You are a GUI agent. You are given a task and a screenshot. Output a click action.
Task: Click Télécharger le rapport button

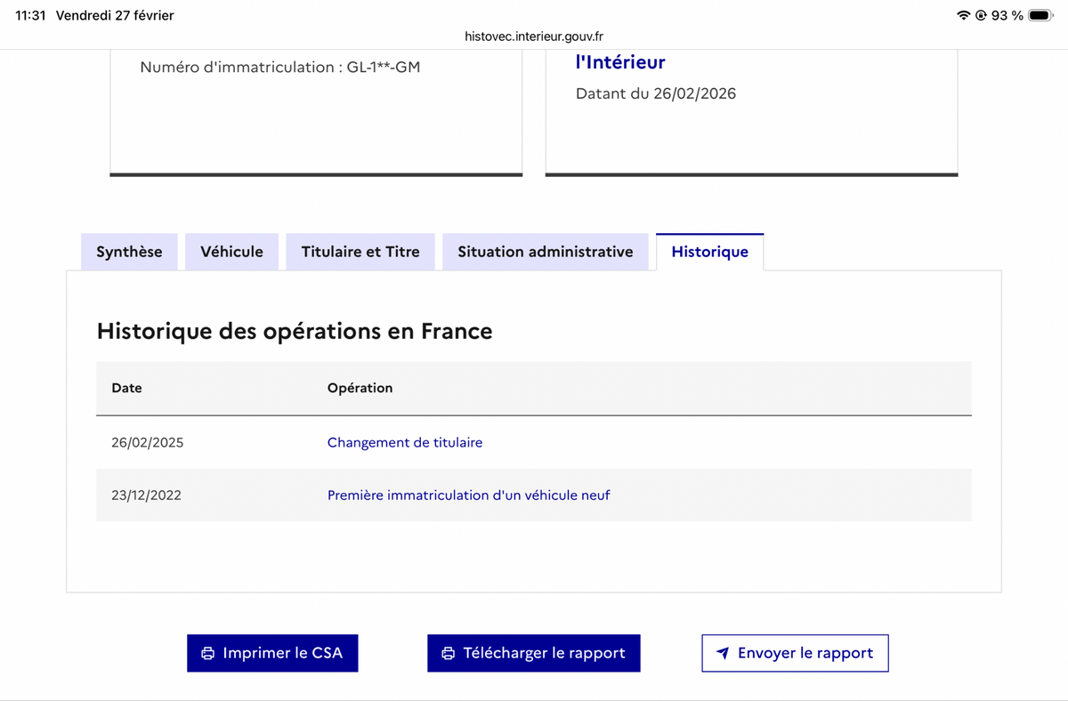coord(533,653)
